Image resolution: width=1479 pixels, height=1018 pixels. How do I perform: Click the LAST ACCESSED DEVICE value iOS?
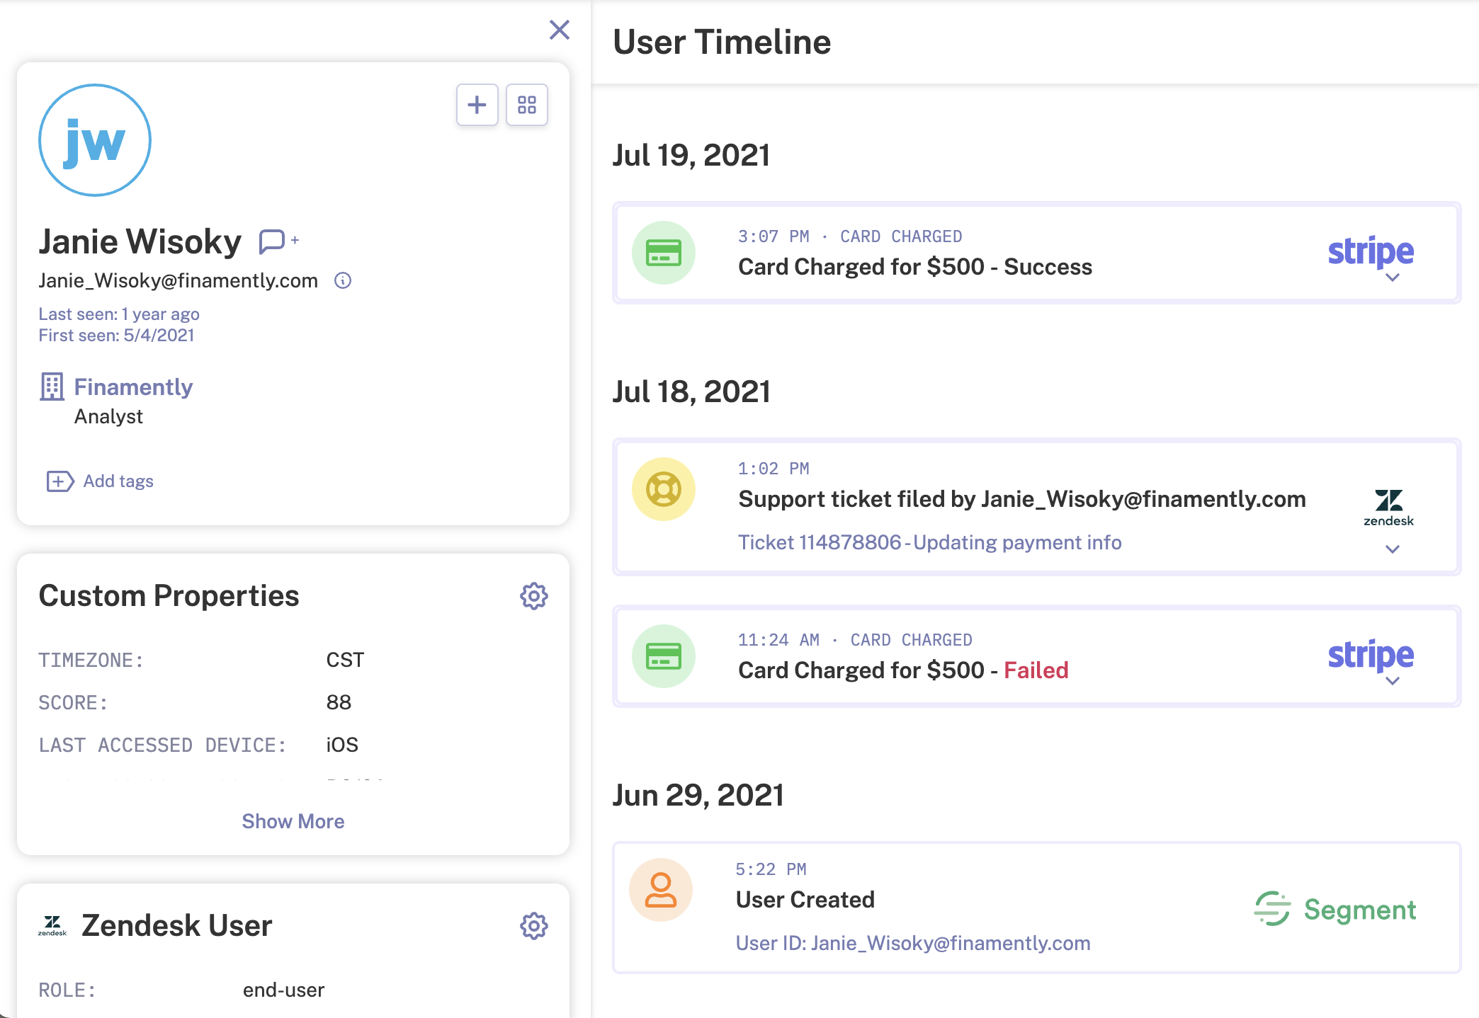click(x=342, y=745)
